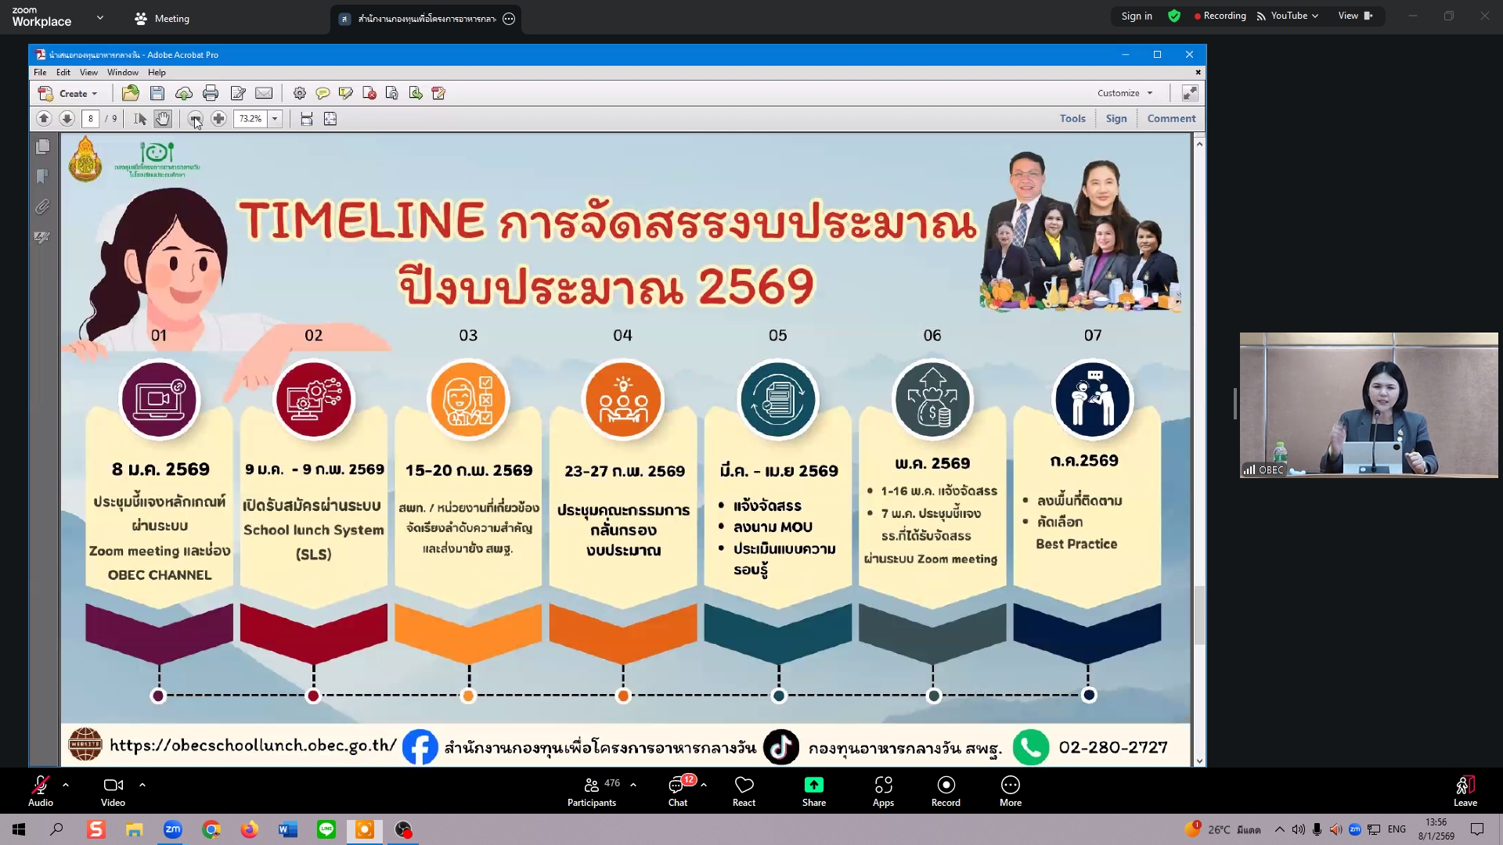The image size is (1503, 845).
Task: Open the attachments paperclip panel
Action: 43,207
